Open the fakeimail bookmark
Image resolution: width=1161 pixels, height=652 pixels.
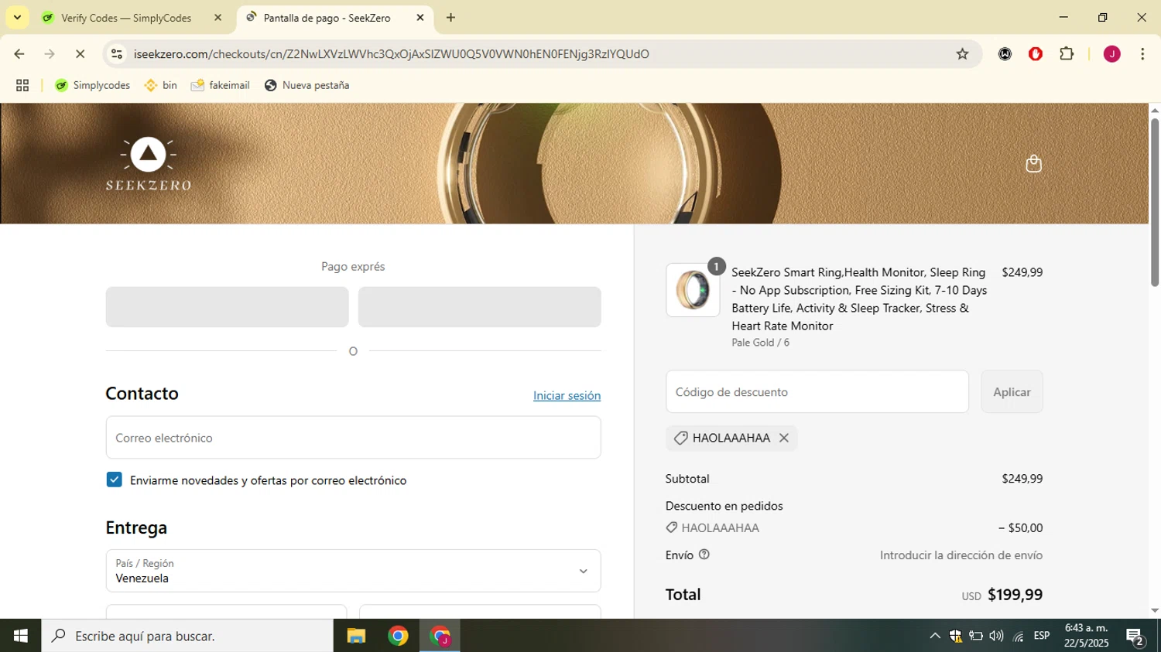(x=220, y=85)
